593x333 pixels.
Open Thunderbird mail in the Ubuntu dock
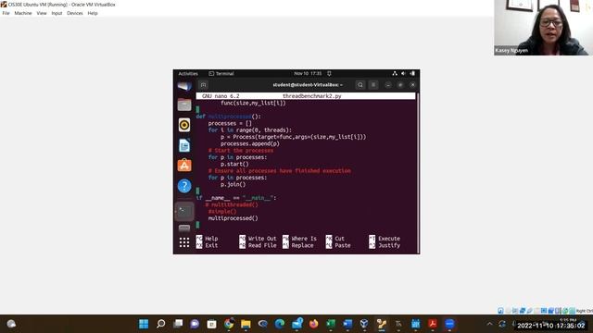pyautogui.click(x=184, y=86)
